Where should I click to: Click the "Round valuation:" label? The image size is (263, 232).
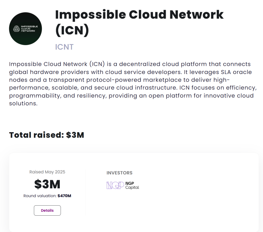[x=40, y=196]
